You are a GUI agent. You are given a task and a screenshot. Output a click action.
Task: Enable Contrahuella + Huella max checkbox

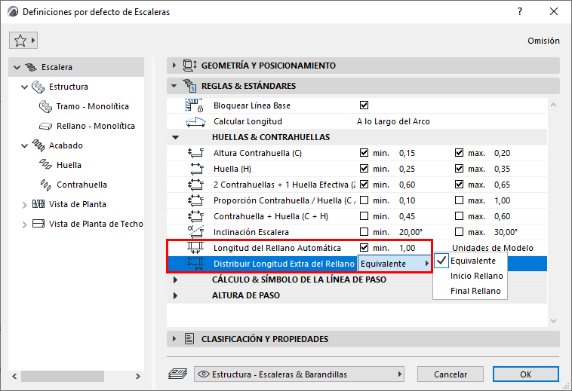click(460, 216)
